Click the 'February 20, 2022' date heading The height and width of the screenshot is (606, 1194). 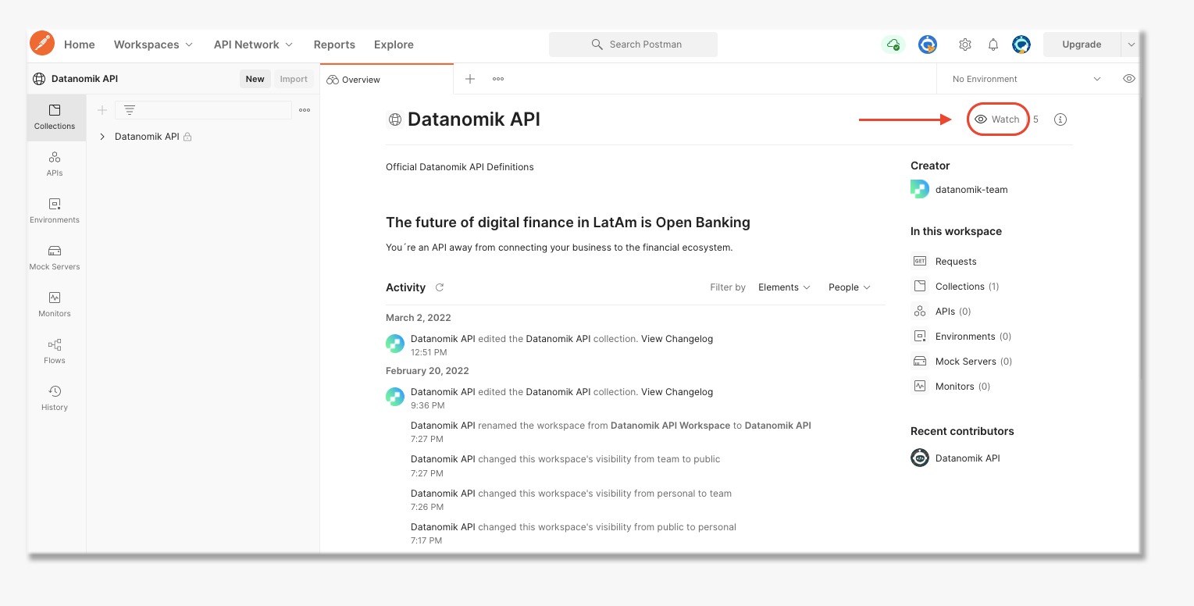[x=427, y=371]
